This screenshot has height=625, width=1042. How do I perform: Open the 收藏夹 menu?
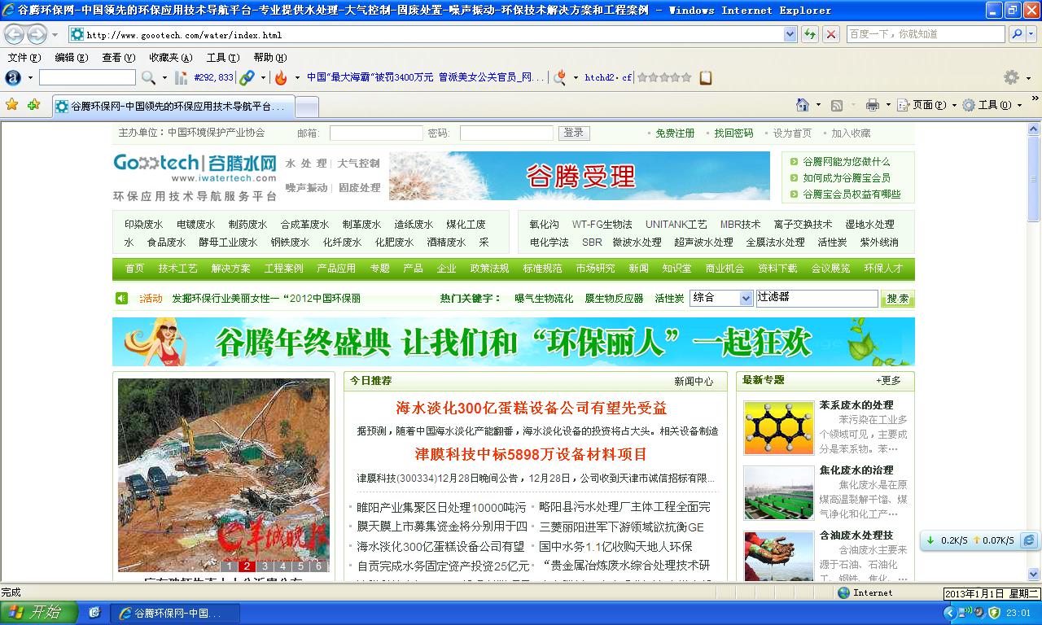(171, 58)
